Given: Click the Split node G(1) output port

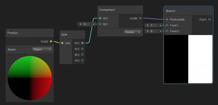Looking at the screenshot, I should point(82,49).
